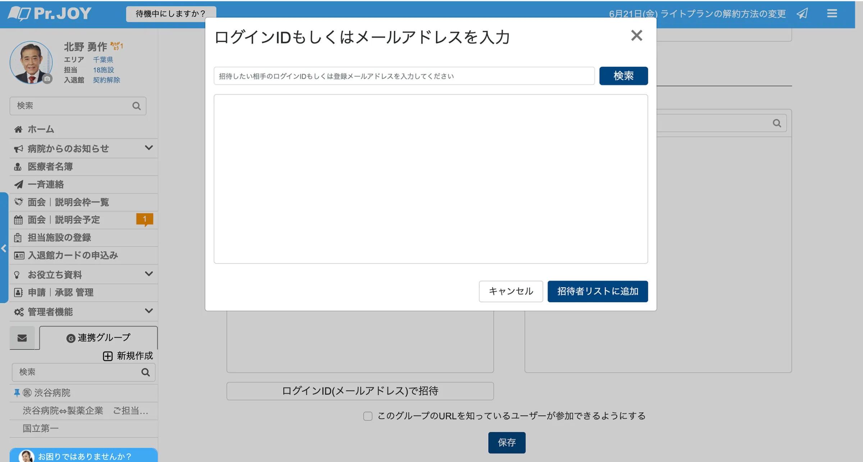Open the envelope messages tab
The width and height of the screenshot is (863, 462).
22,338
